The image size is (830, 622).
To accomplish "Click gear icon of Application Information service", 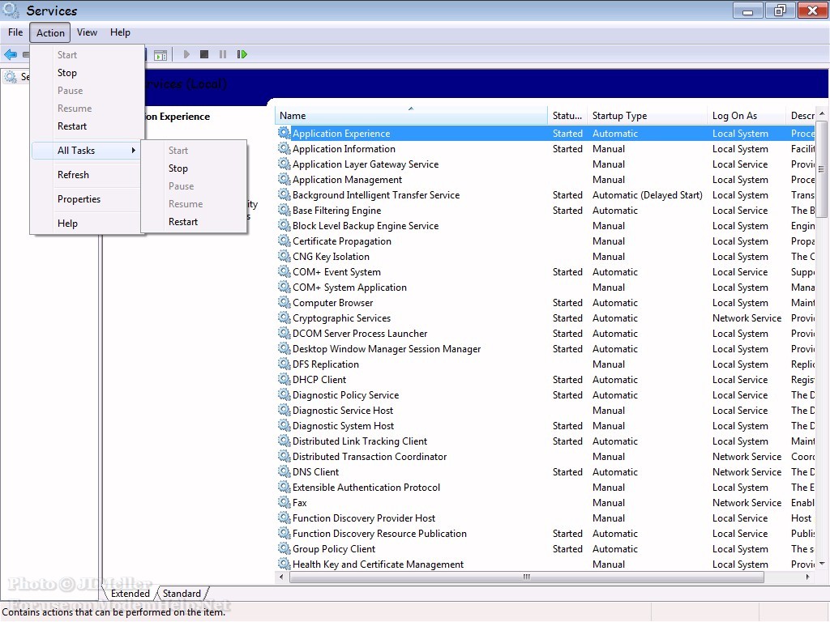I will [285, 149].
